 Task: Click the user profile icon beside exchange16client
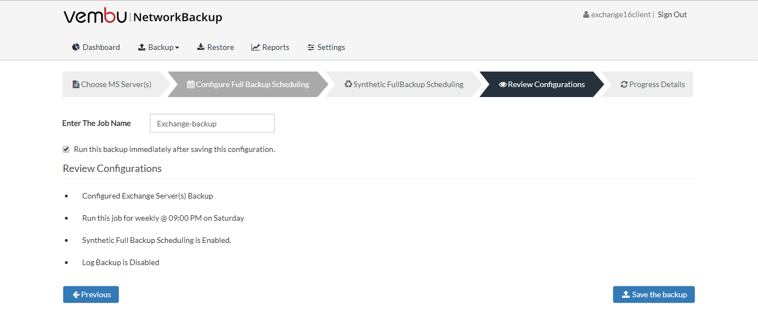[x=586, y=15]
